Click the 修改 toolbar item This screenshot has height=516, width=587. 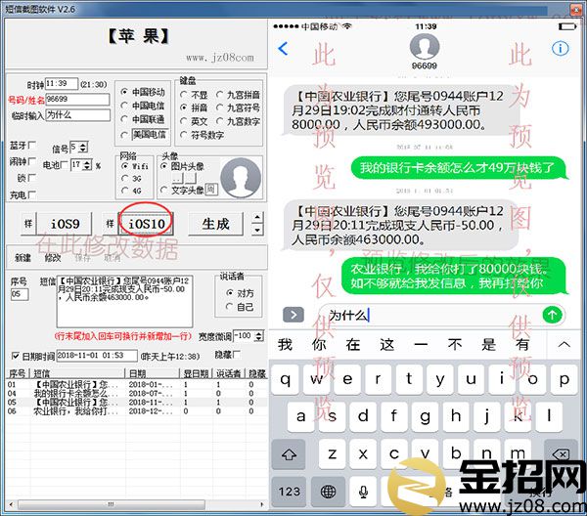(x=53, y=257)
